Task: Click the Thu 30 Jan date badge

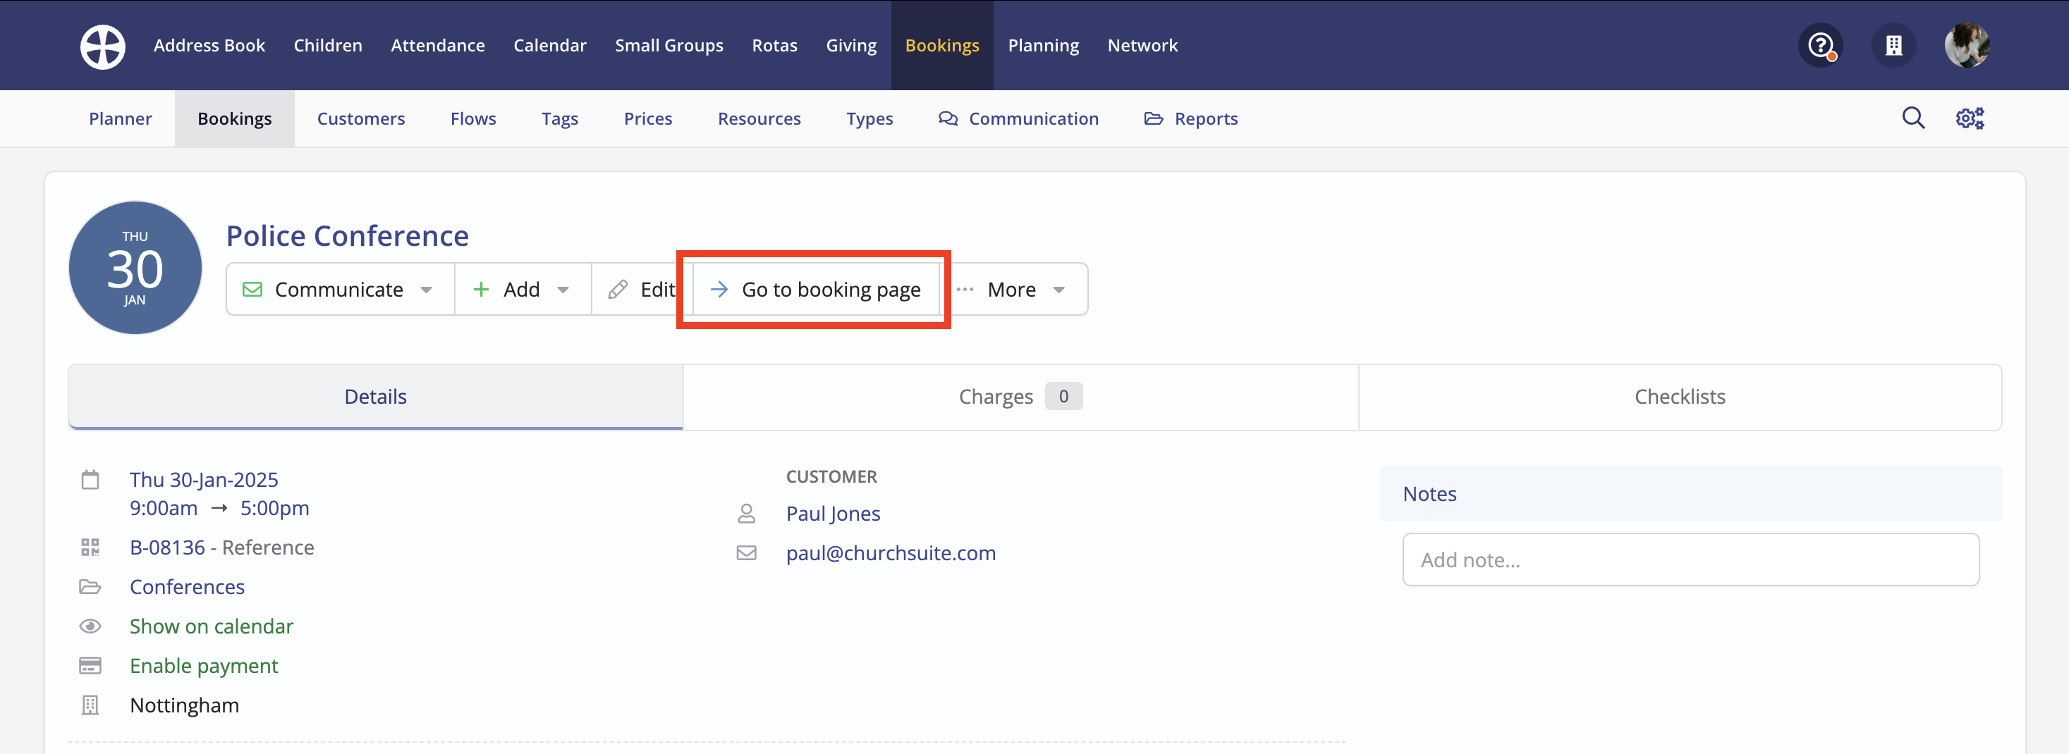Action: pyautogui.click(x=135, y=267)
